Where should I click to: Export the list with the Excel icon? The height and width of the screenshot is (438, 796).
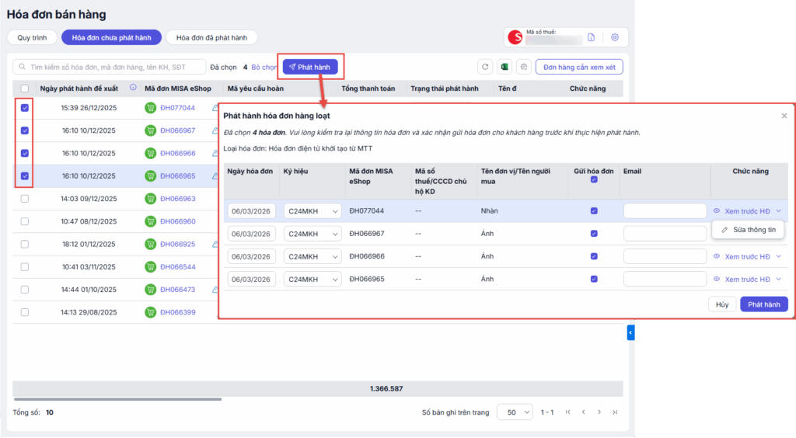click(504, 68)
